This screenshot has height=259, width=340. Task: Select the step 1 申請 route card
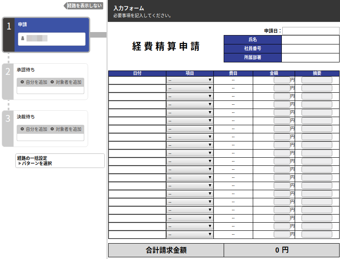[46, 35]
